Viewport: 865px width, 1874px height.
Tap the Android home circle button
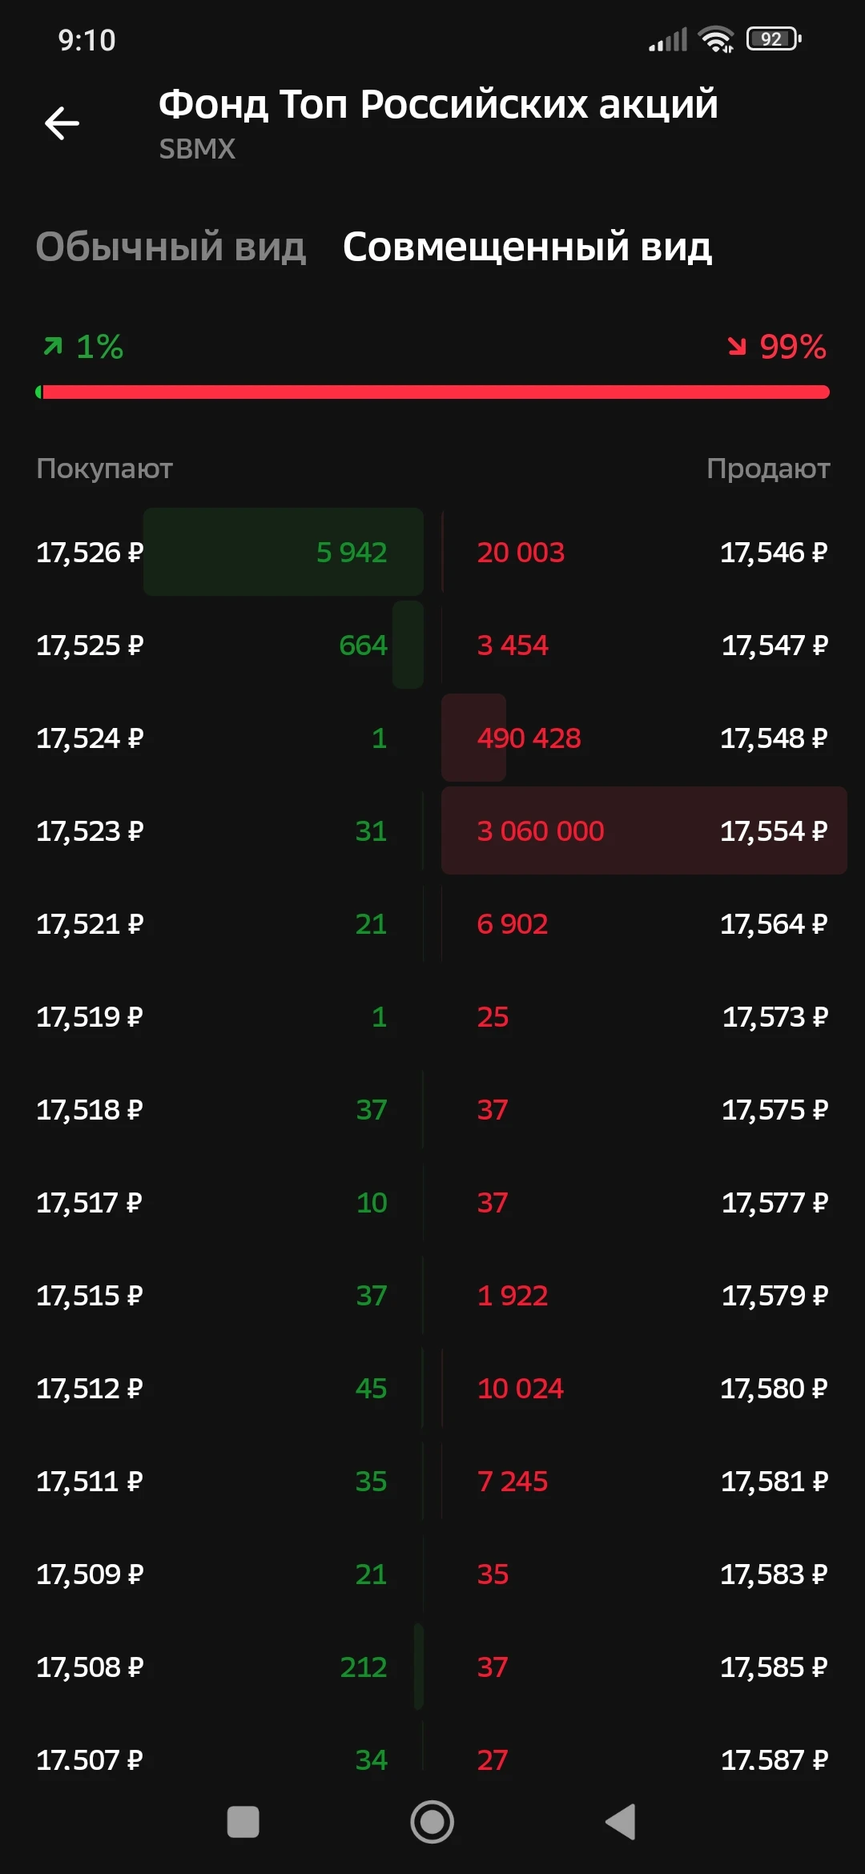coord(432,1822)
